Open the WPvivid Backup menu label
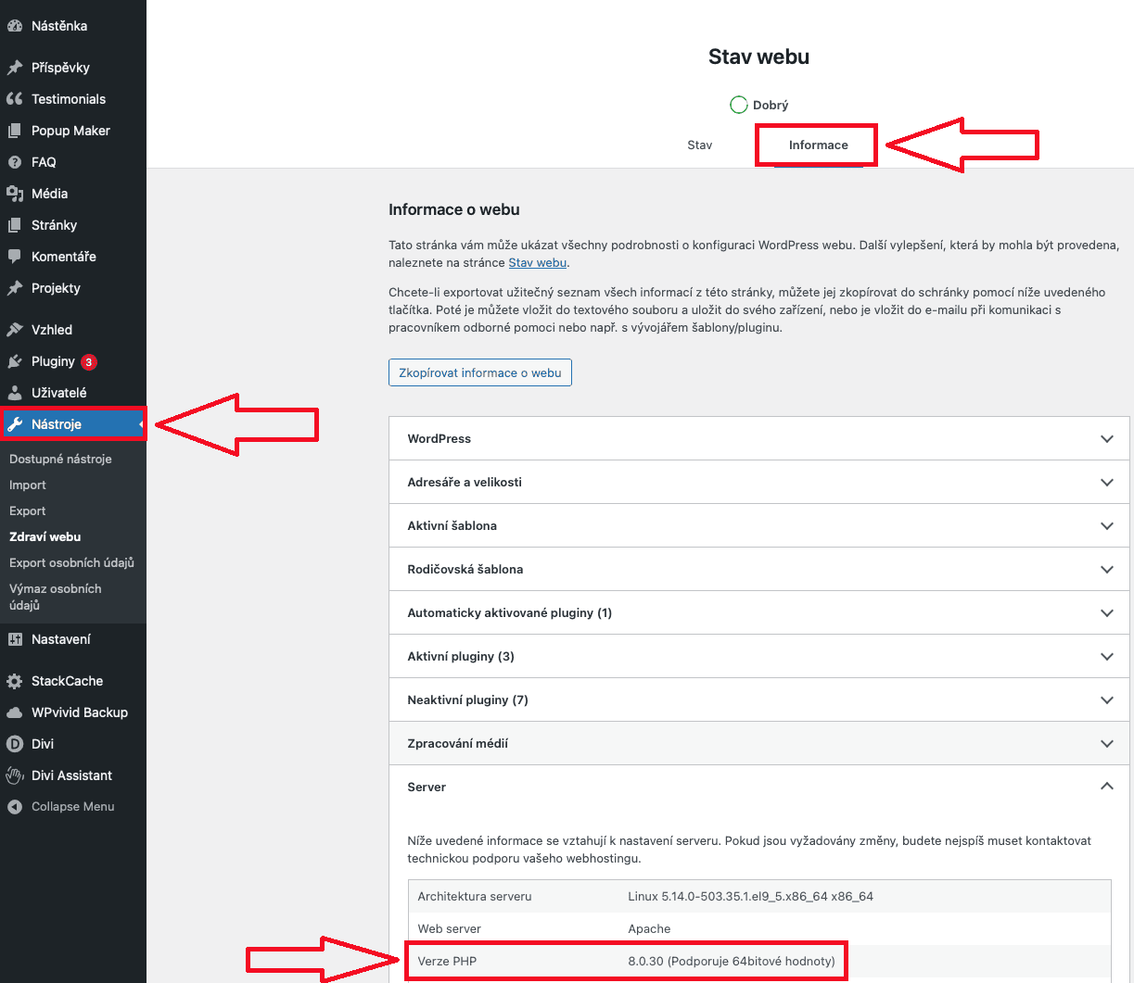This screenshot has height=983, width=1134. [x=80, y=712]
